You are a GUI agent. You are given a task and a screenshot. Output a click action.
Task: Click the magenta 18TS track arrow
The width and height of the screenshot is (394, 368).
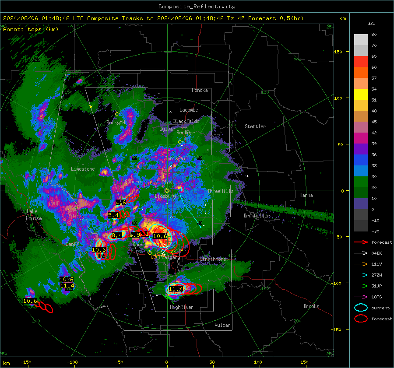pyautogui.click(x=361, y=297)
